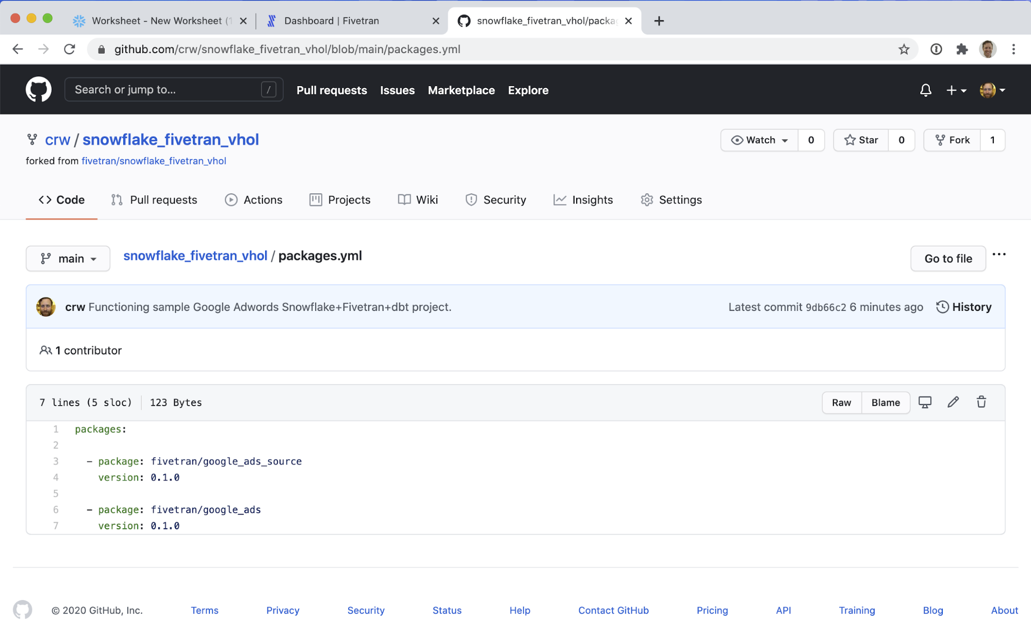Switch to Dashboard | Fivetran browser tab

[331, 21]
